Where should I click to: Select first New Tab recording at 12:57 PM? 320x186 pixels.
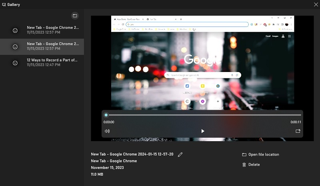42,30
